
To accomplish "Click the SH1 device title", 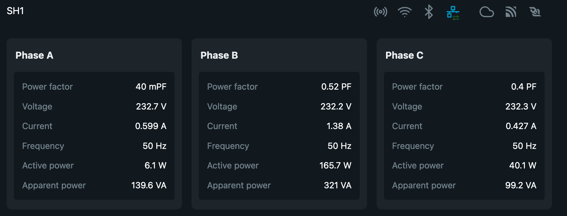I will tap(15, 11).
